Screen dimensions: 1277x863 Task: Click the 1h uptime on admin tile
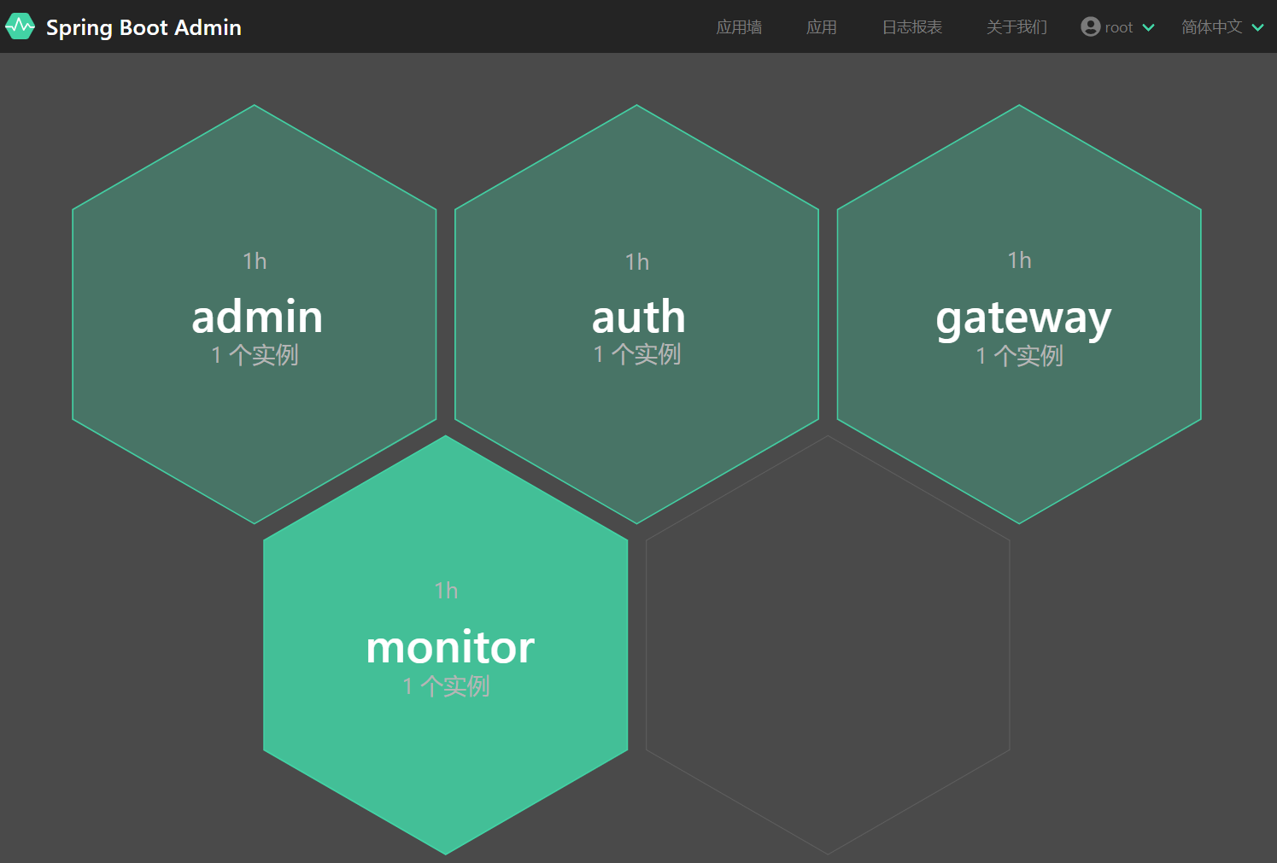tap(255, 261)
